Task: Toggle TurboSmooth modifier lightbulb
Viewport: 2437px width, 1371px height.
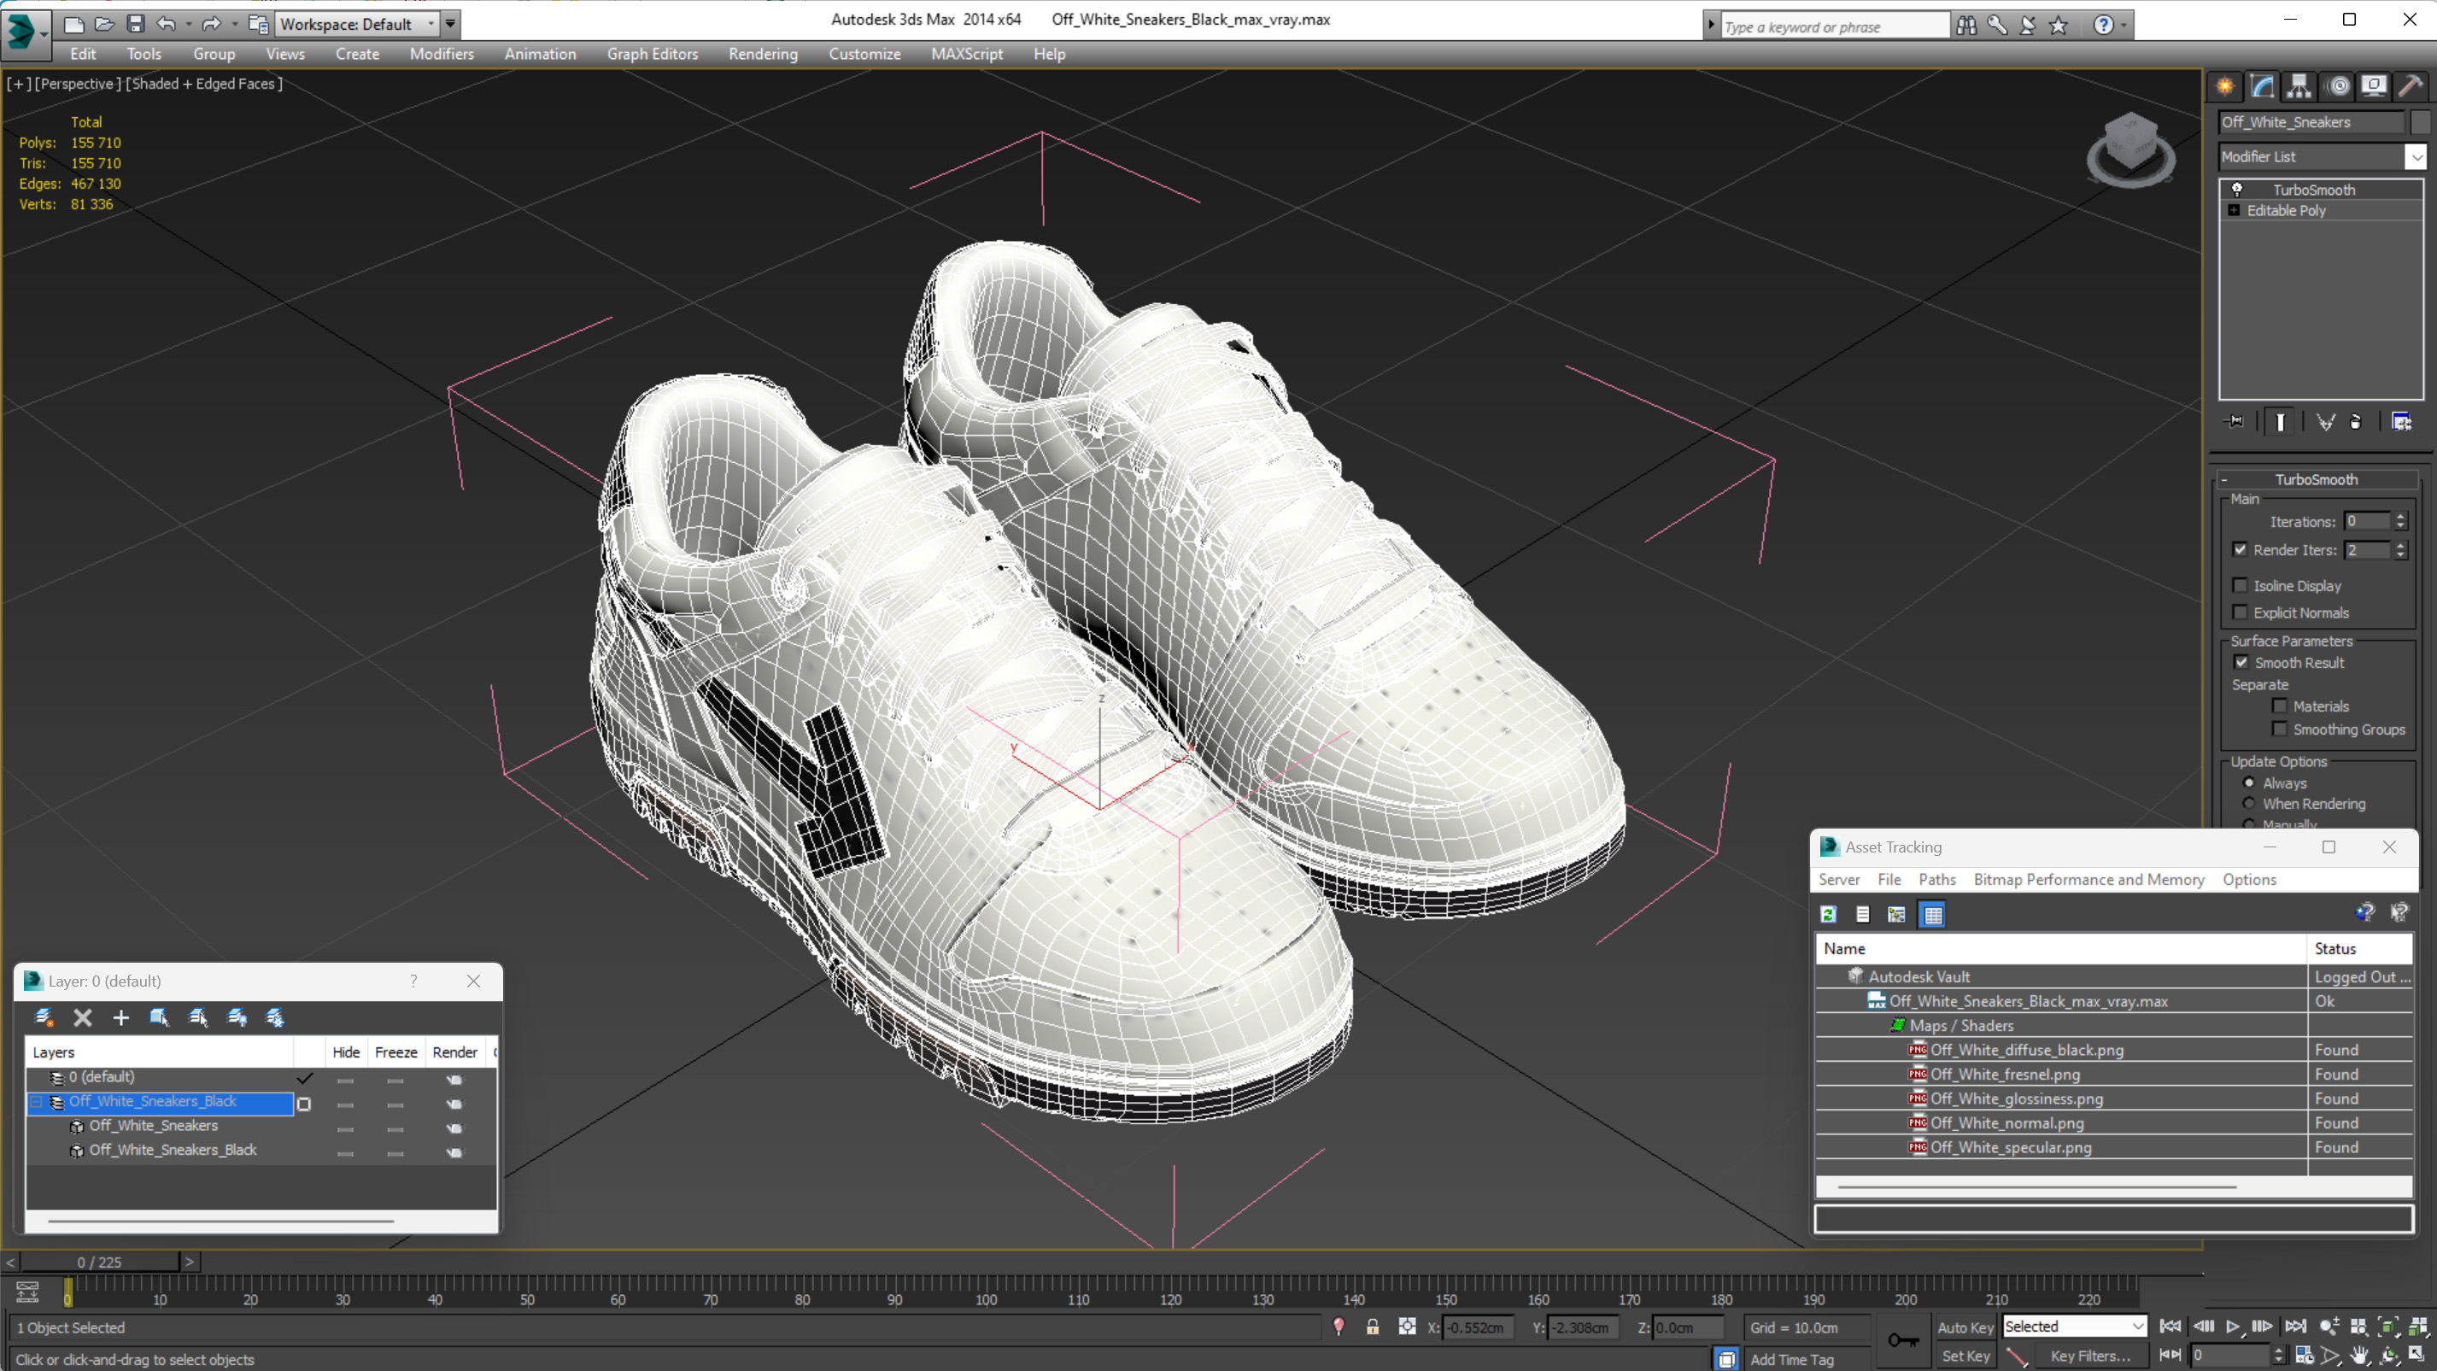Action: point(2237,190)
